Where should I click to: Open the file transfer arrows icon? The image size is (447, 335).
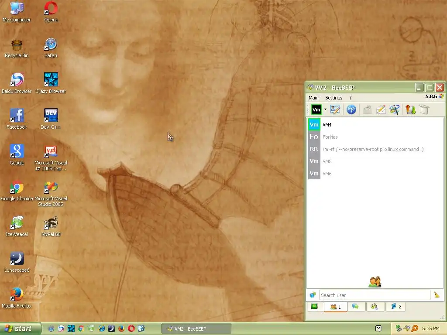(x=410, y=109)
